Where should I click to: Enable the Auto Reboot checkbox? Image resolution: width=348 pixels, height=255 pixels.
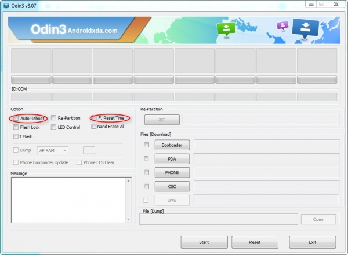(x=16, y=119)
